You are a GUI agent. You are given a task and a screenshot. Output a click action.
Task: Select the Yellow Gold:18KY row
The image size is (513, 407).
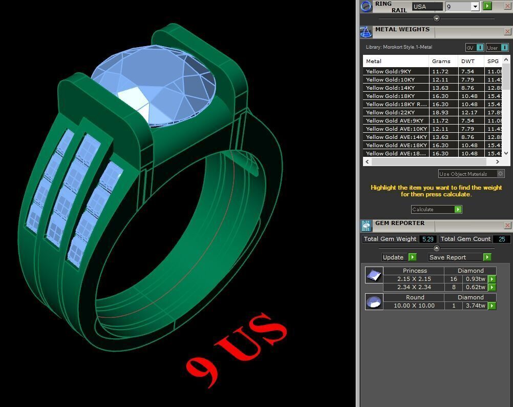433,96
